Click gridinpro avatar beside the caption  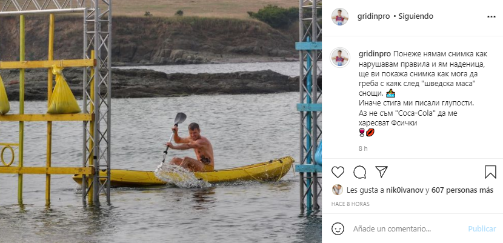tap(340, 58)
